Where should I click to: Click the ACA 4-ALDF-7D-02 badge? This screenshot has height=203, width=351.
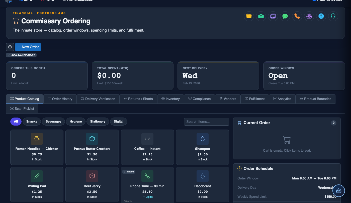point(21,55)
